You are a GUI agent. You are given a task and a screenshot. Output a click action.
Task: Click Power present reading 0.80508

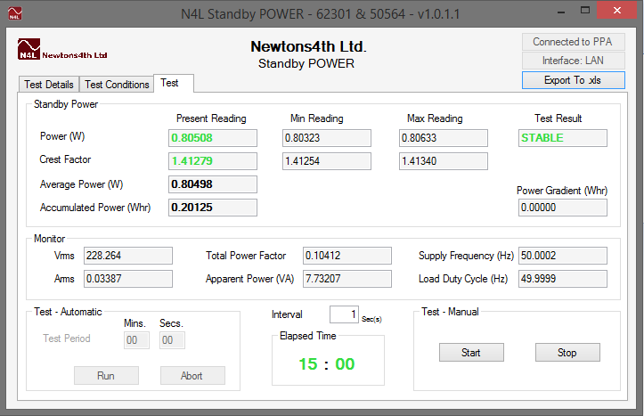click(213, 138)
